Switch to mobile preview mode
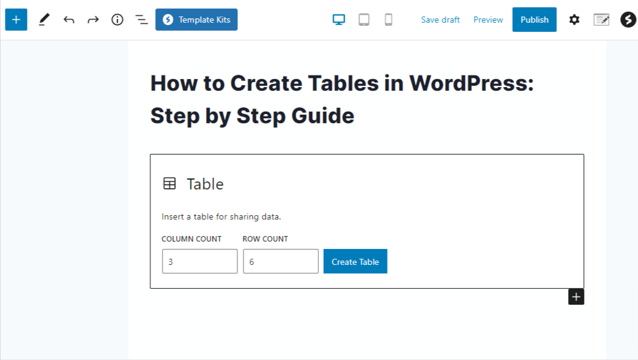638x360 pixels. tap(388, 20)
